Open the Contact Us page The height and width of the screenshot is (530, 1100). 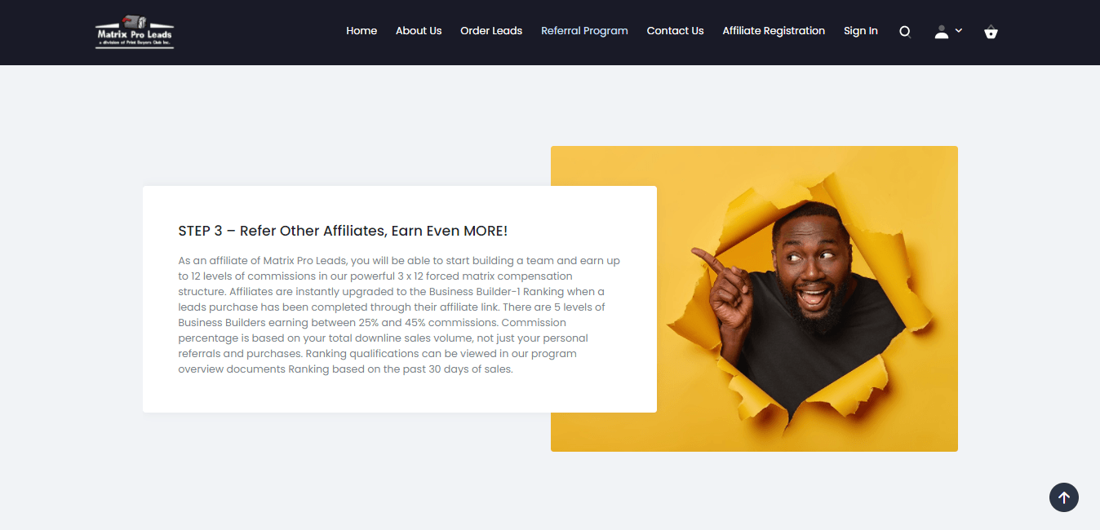[675, 31]
